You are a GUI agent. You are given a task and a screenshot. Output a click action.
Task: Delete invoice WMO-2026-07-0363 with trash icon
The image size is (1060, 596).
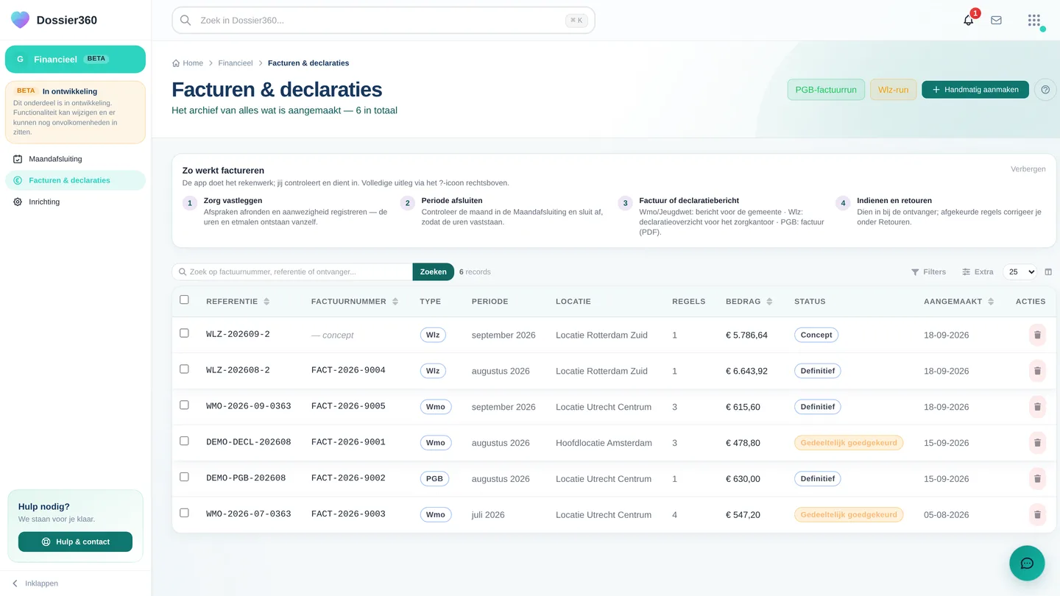click(1037, 515)
